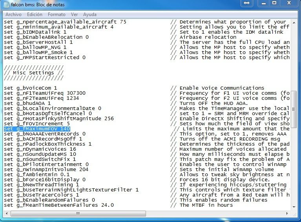
Task: Click the comment The MTBF in hours
Action: pyautogui.click(x=201, y=205)
